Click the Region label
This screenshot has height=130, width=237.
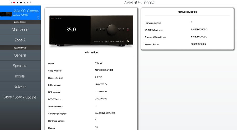coord(51,128)
